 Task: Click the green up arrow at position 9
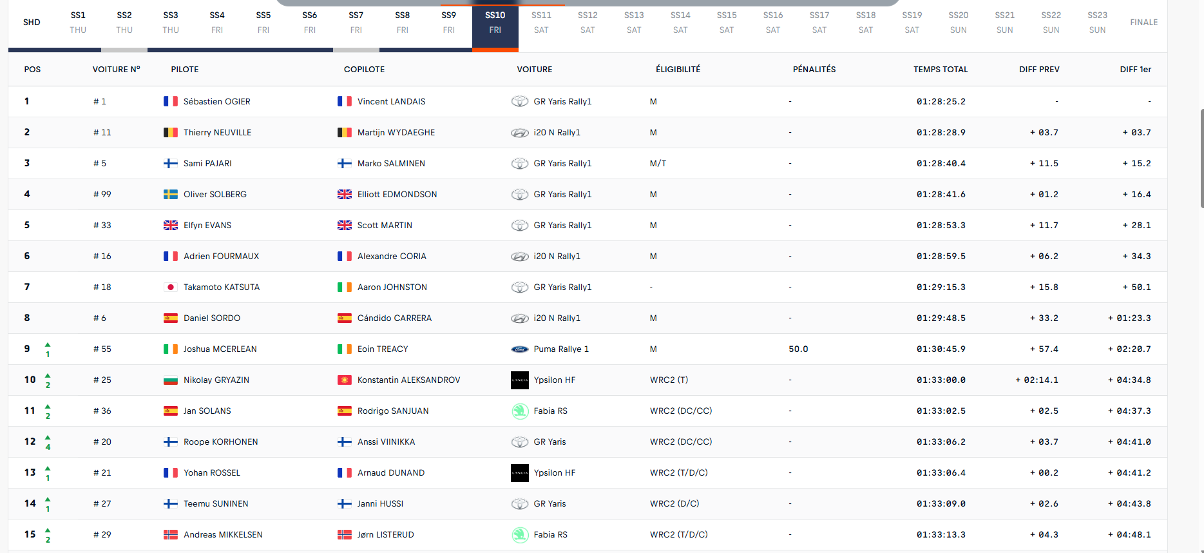[48, 345]
